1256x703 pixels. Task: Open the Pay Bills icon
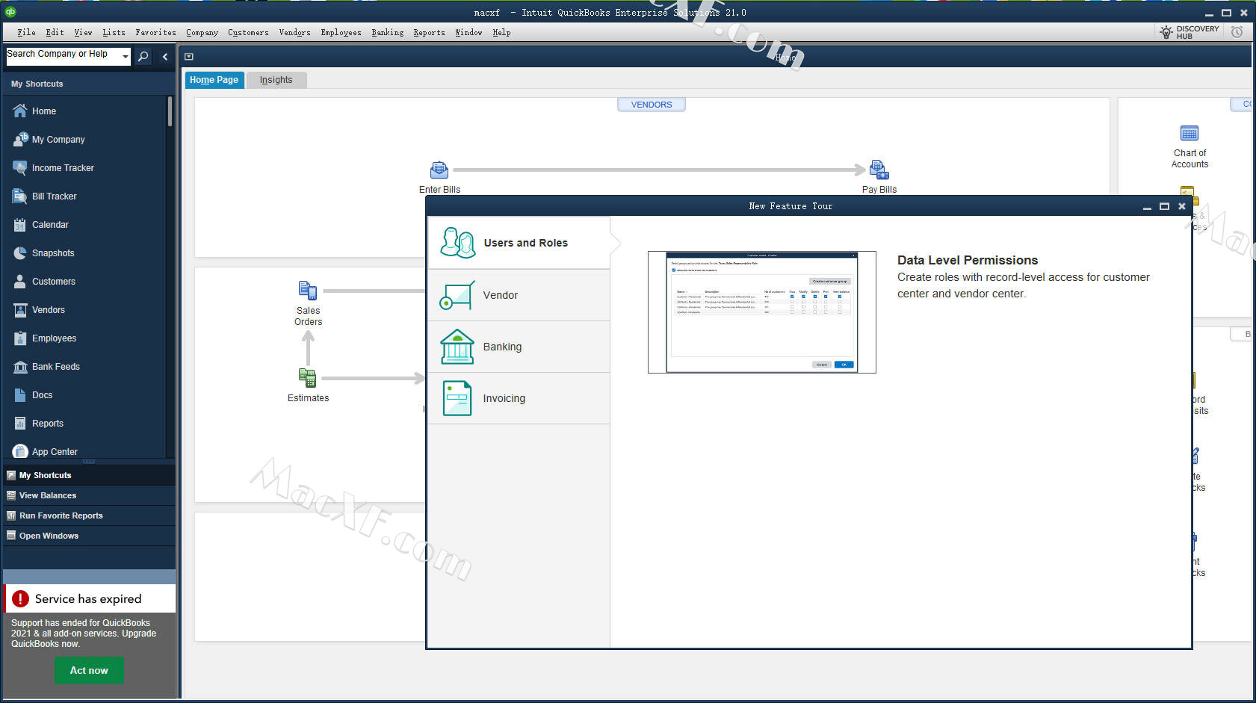(x=879, y=170)
